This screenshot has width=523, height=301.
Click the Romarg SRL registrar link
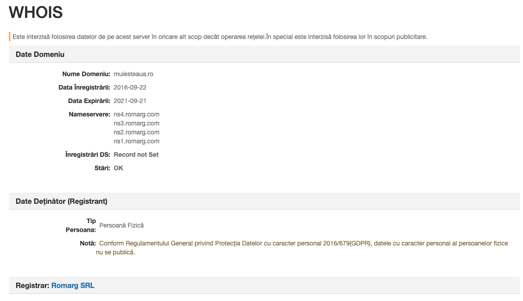click(x=73, y=285)
